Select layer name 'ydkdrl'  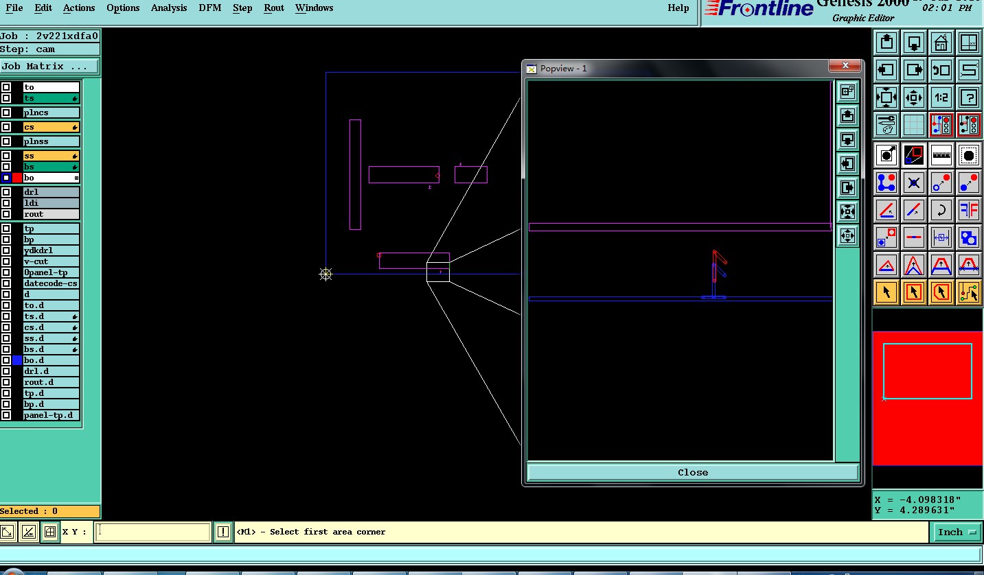pos(52,250)
